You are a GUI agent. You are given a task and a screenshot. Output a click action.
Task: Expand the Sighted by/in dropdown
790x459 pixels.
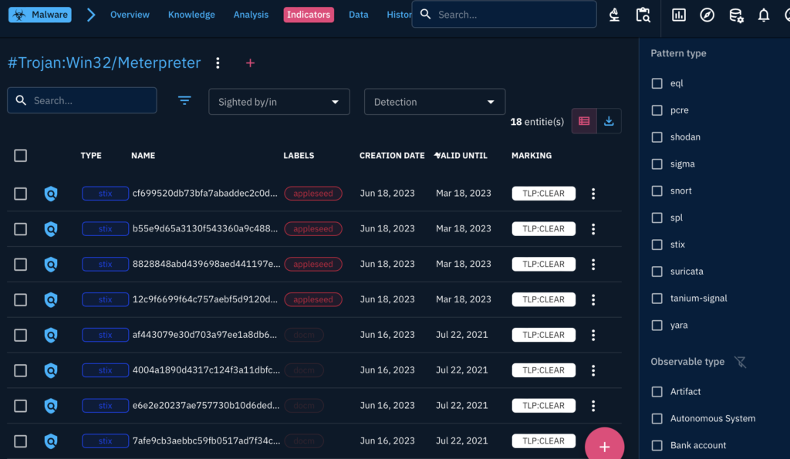[x=279, y=102]
